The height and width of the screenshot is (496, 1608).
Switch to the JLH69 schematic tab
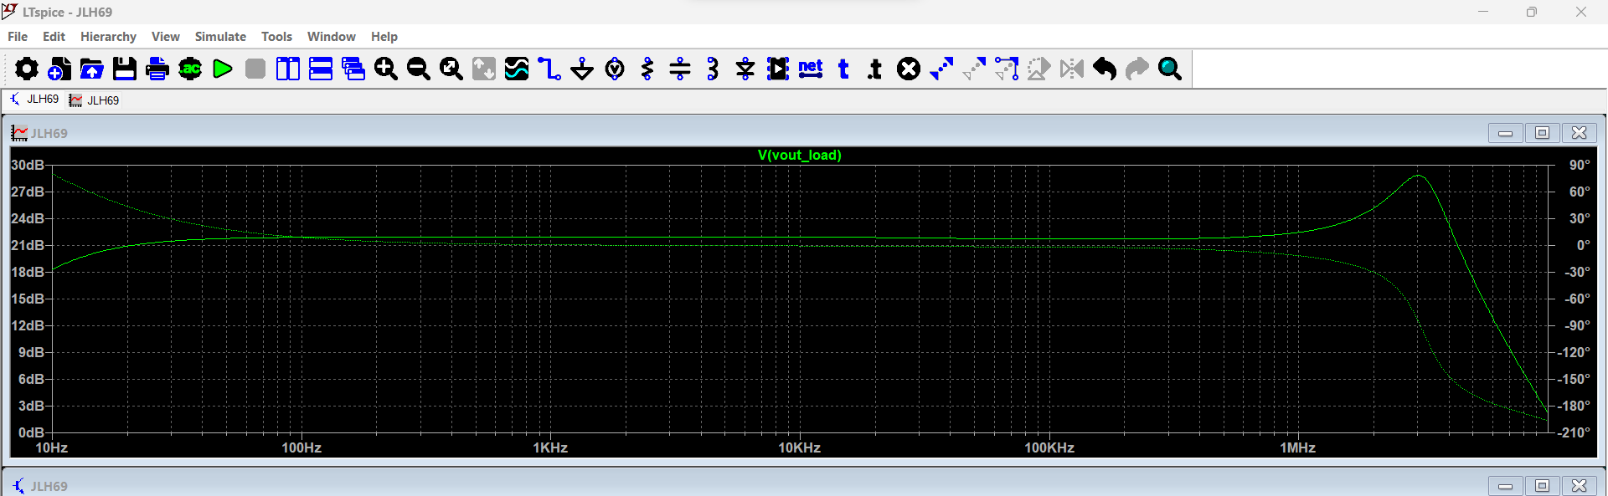pyautogui.click(x=34, y=100)
